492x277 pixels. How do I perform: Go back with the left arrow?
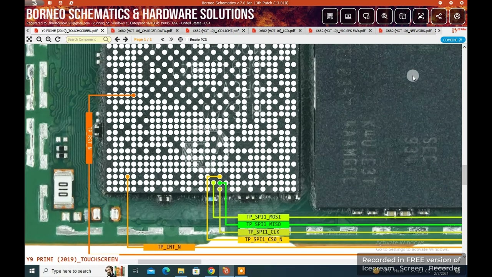coord(117,39)
